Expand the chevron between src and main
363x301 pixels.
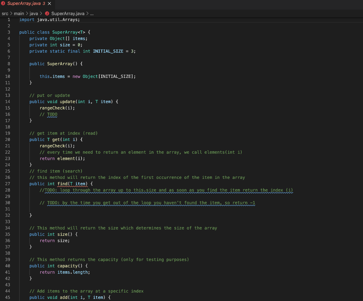11,13
